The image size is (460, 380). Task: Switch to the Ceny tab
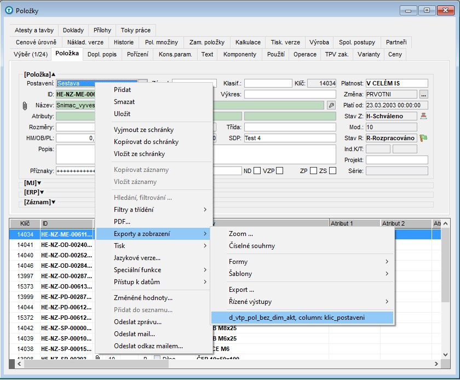(395, 54)
